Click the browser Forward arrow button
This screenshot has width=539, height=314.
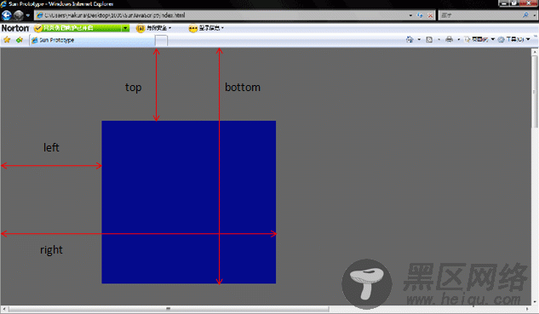coord(18,15)
